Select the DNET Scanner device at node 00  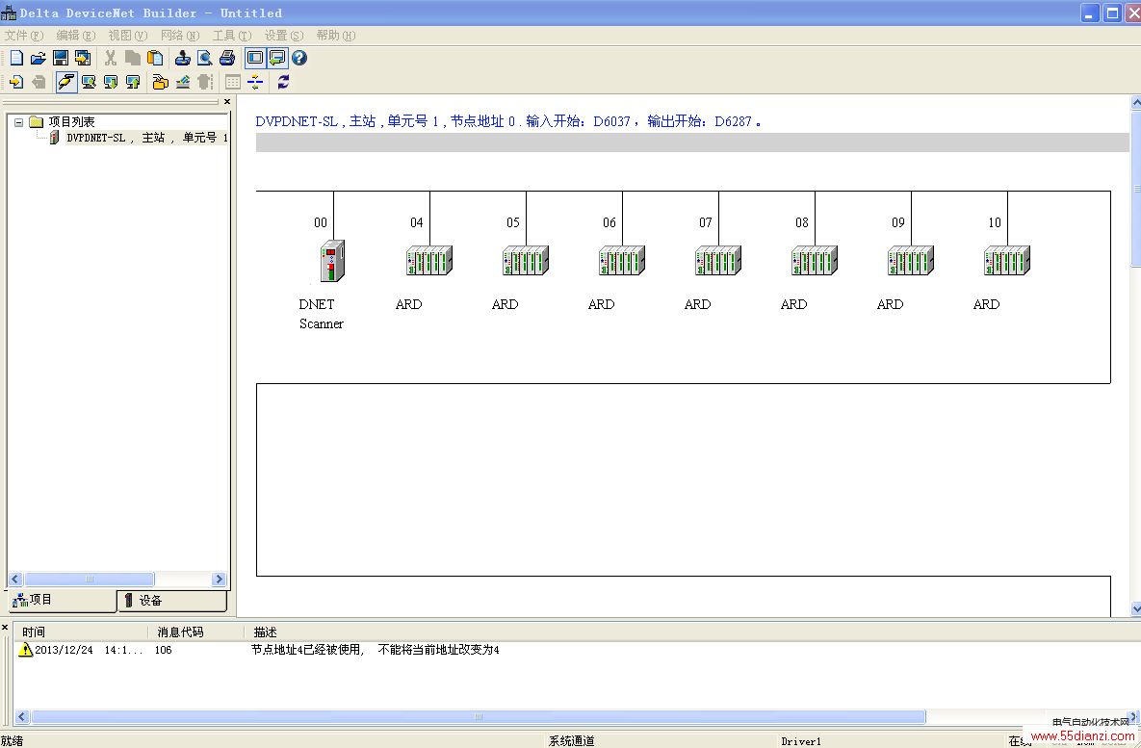[x=332, y=261]
